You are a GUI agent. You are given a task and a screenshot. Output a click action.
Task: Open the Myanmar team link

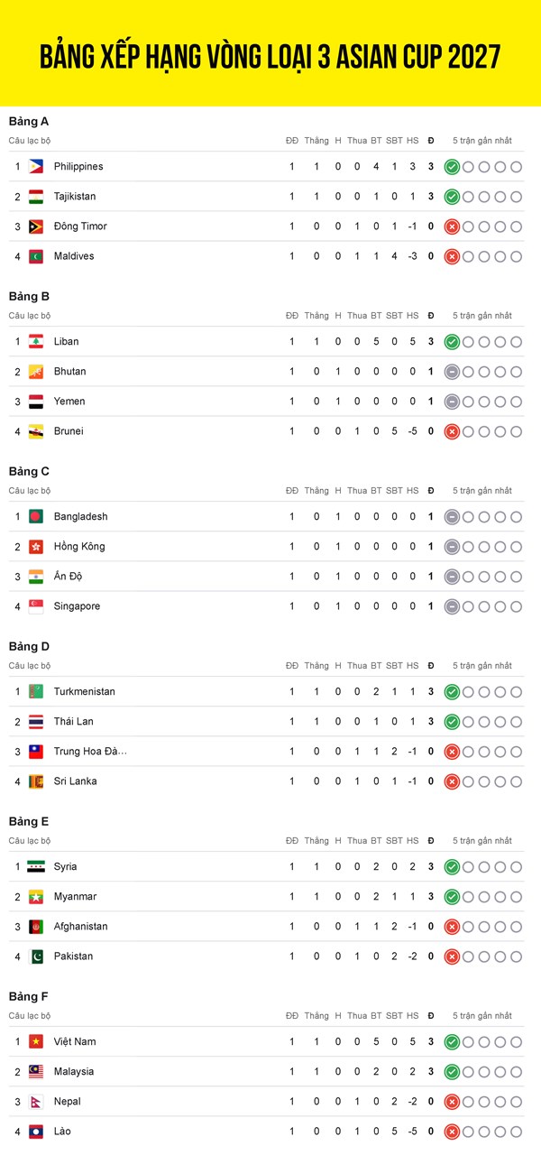75,896
